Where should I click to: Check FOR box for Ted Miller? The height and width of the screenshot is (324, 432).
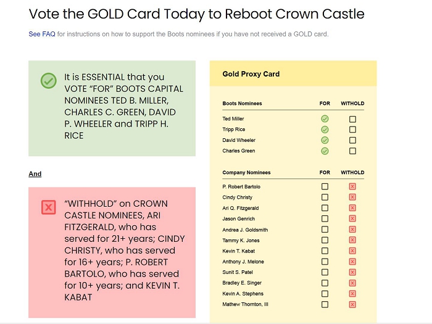(x=325, y=119)
